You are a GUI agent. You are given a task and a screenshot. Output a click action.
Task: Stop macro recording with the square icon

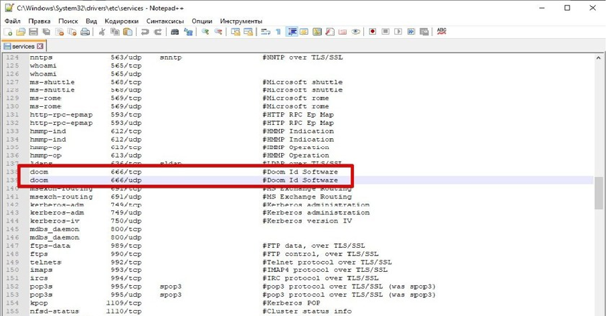point(385,32)
